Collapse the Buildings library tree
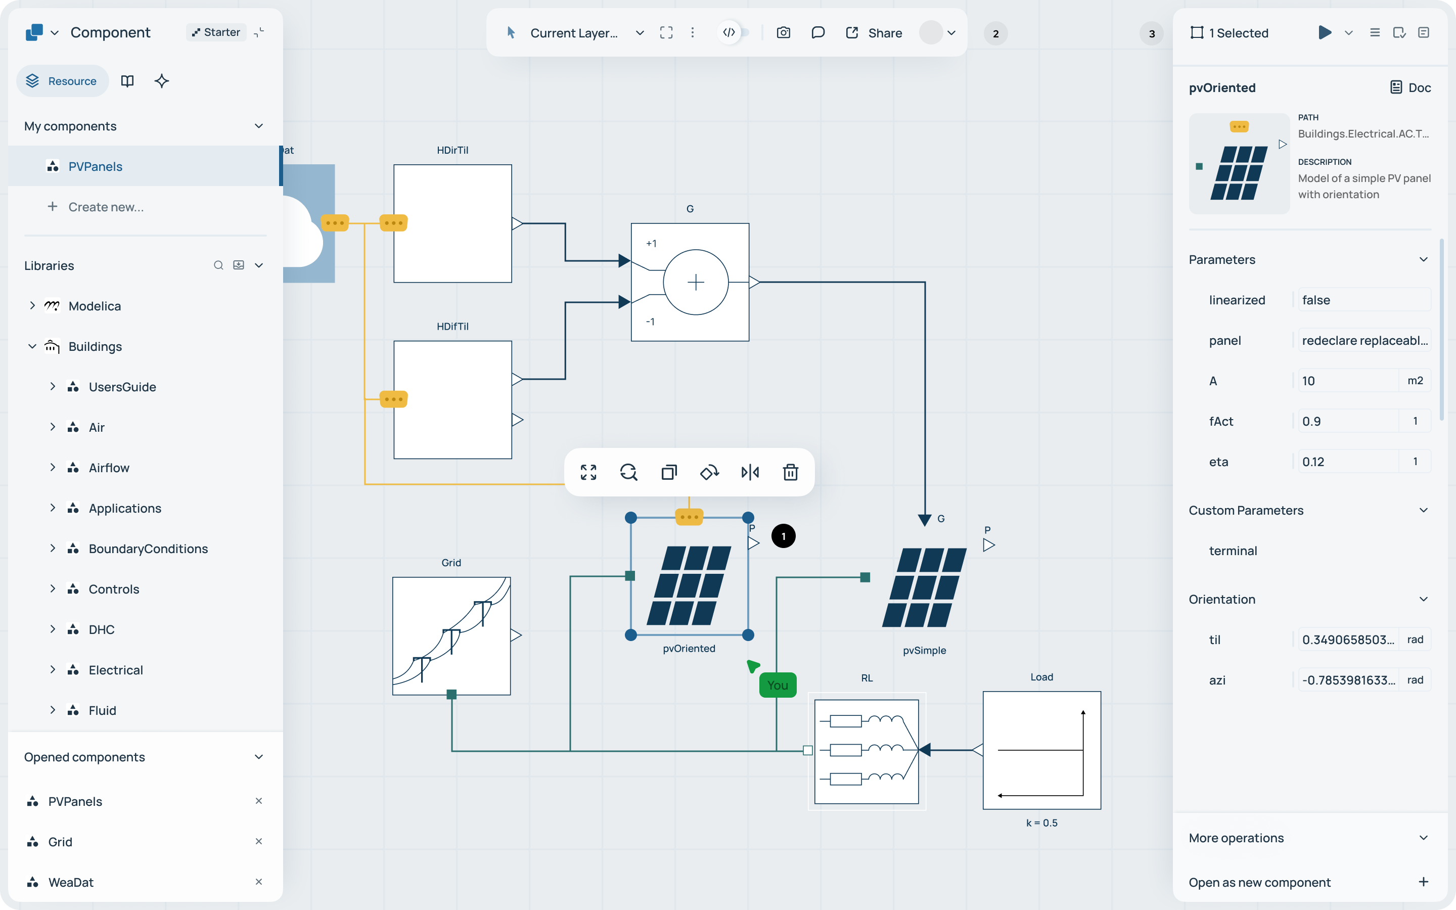The width and height of the screenshot is (1456, 910). coord(32,346)
